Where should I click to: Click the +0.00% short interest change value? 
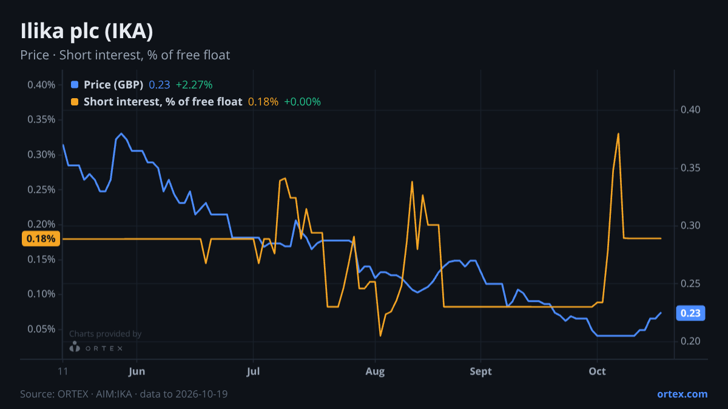[302, 102]
